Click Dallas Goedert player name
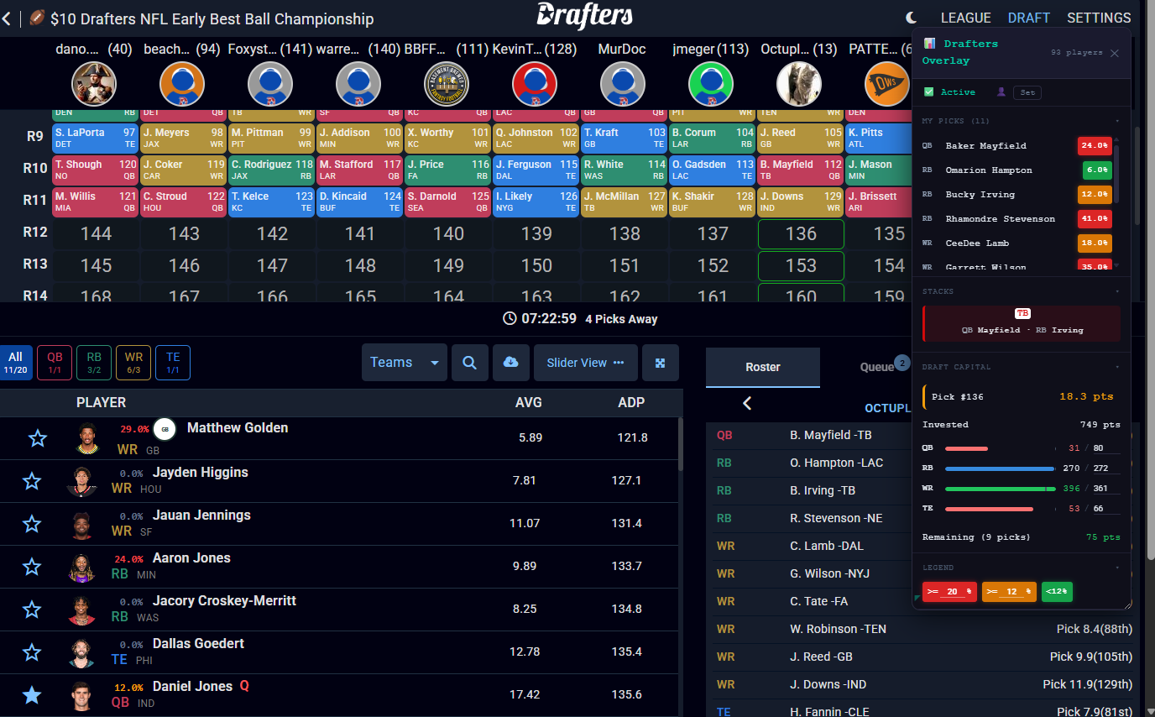 click(x=198, y=643)
